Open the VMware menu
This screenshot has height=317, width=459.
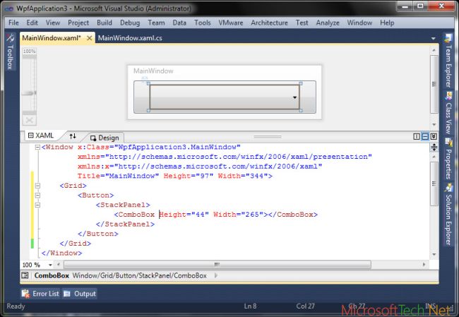coord(231,23)
